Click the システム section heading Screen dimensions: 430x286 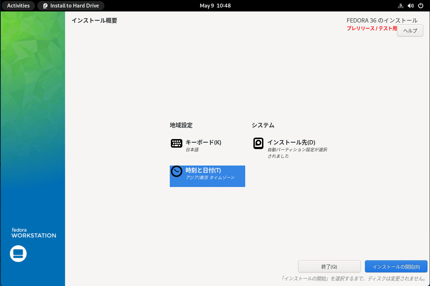(263, 125)
